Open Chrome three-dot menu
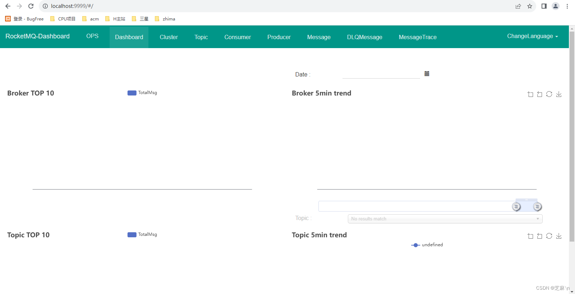 567,6
